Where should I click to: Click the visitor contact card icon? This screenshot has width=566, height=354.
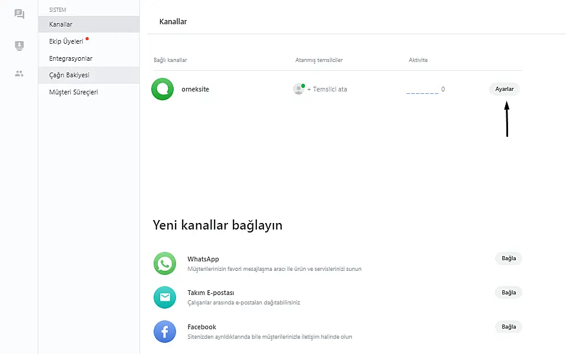pos(19,45)
